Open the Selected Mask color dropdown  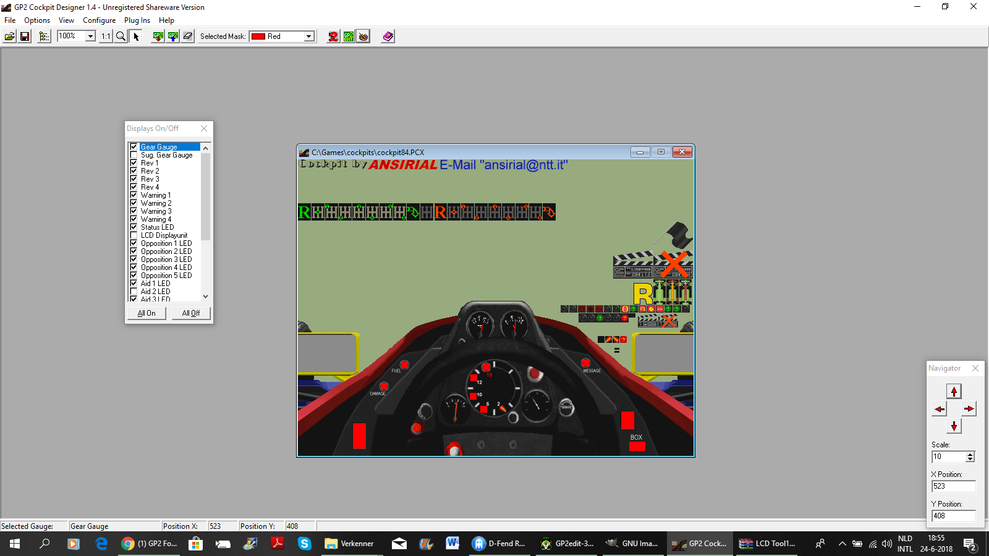pyautogui.click(x=309, y=36)
